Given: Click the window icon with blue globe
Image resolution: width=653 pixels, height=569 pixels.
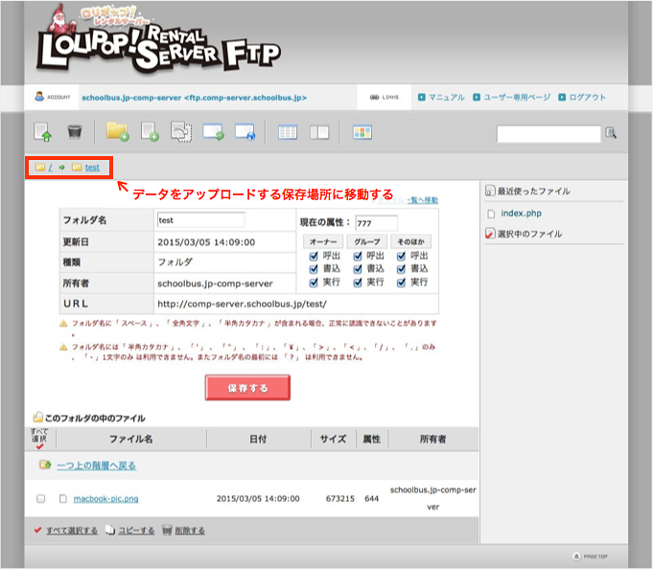Looking at the screenshot, I should [245, 132].
